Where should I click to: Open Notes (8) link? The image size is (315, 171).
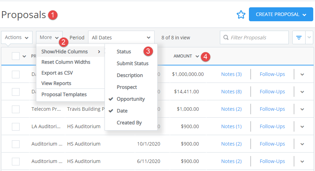coord(231,92)
